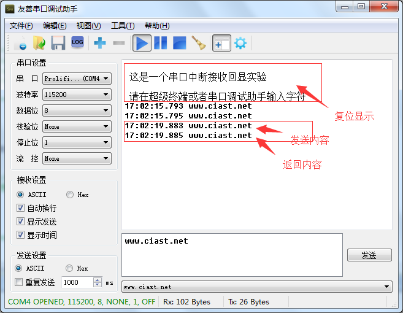This screenshot has height=313, width=403.
Task: Maximize the 友善串口调试助手 window
Action: [361, 7]
